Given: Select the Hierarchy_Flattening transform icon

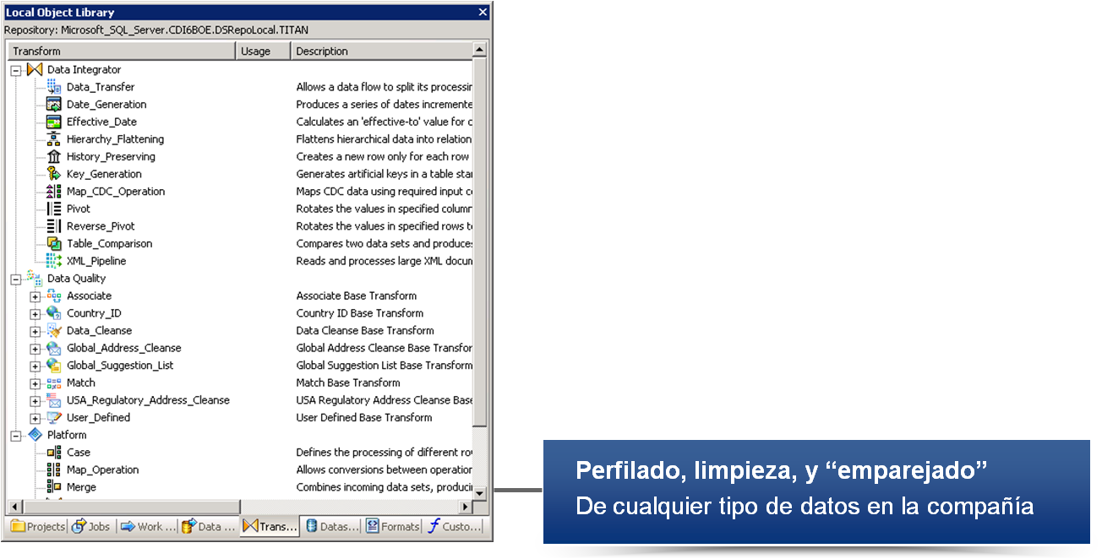Looking at the screenshot, I should coord(54,139).
